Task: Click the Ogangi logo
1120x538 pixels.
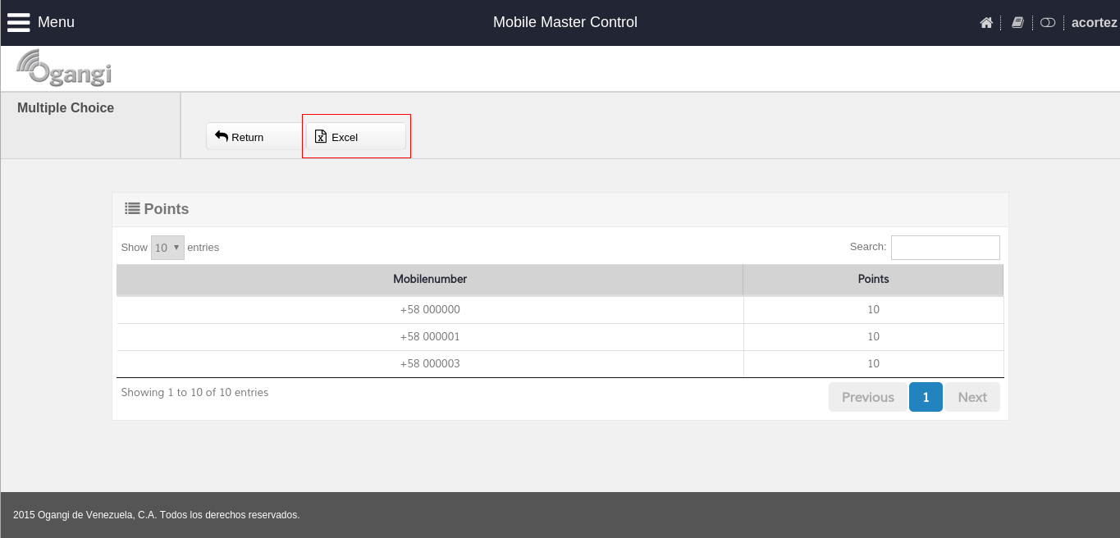Action: tap(64, 69)
